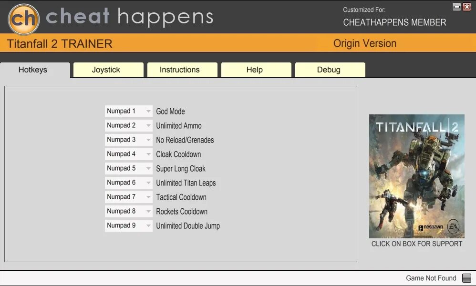The width and height of the screenshot is (476, 286).
Task: Click the Tactical Cooldown label
Action: click(181, 197)
